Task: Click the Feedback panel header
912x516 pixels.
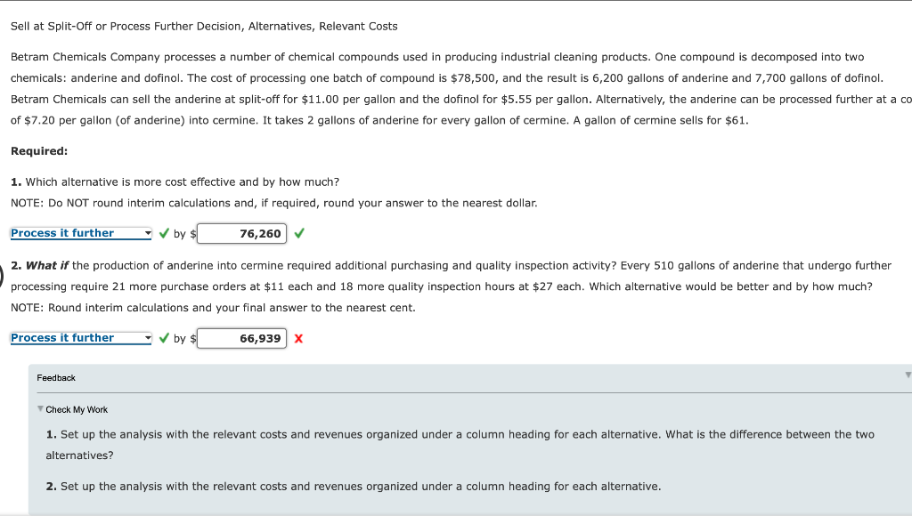Action: pos(55,377)
